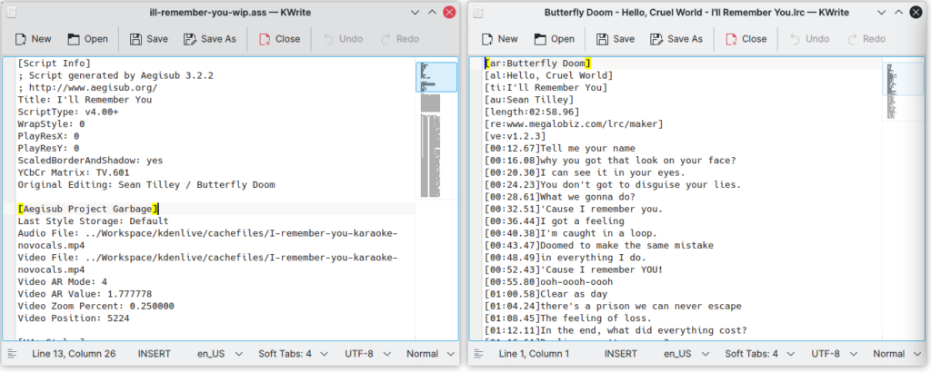This screenshot has width=931, height=372.
Task: Click the '[00:12.67]Tell me your name' line
Action: click(560, 148)
